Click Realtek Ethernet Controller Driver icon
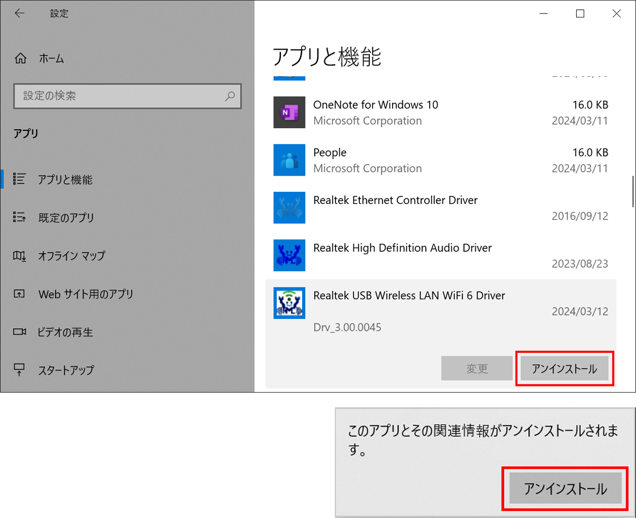The height and width of the screenshot is (518, 636). [289, 208]
